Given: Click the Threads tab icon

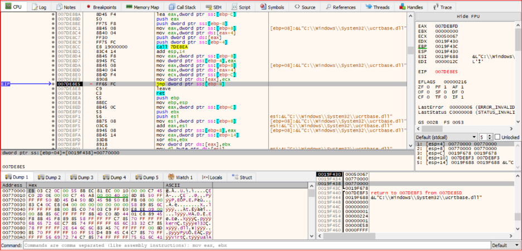Looking at the screenshot, I should point(369,7).
